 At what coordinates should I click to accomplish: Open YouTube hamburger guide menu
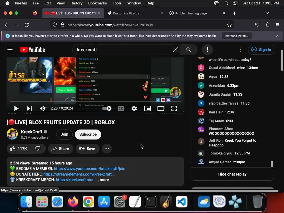(10, 50)
